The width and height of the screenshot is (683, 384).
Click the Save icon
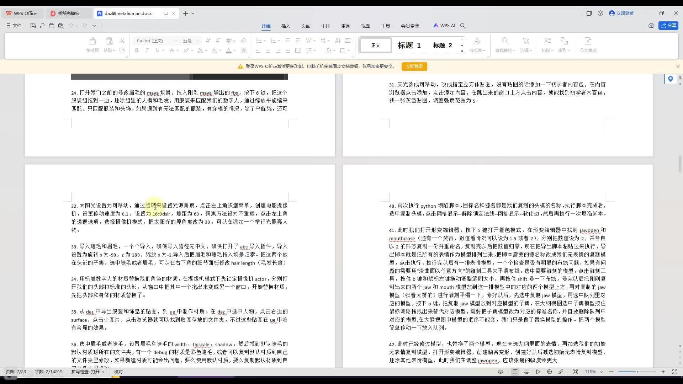33,26
